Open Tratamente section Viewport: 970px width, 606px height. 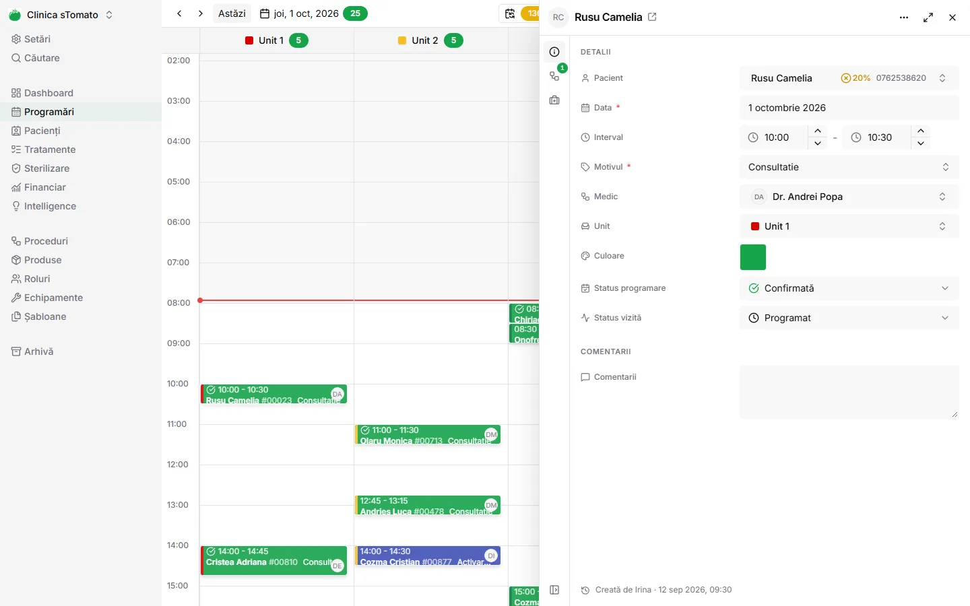81,149
